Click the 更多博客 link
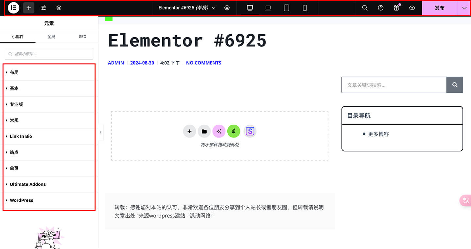The image size is (471, 249). click(x=378, y=134)
